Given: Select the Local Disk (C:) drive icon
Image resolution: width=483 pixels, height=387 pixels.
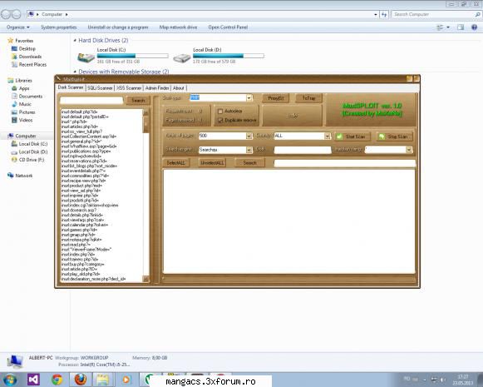Looking at the screenshot, I should tap(86, 57).
